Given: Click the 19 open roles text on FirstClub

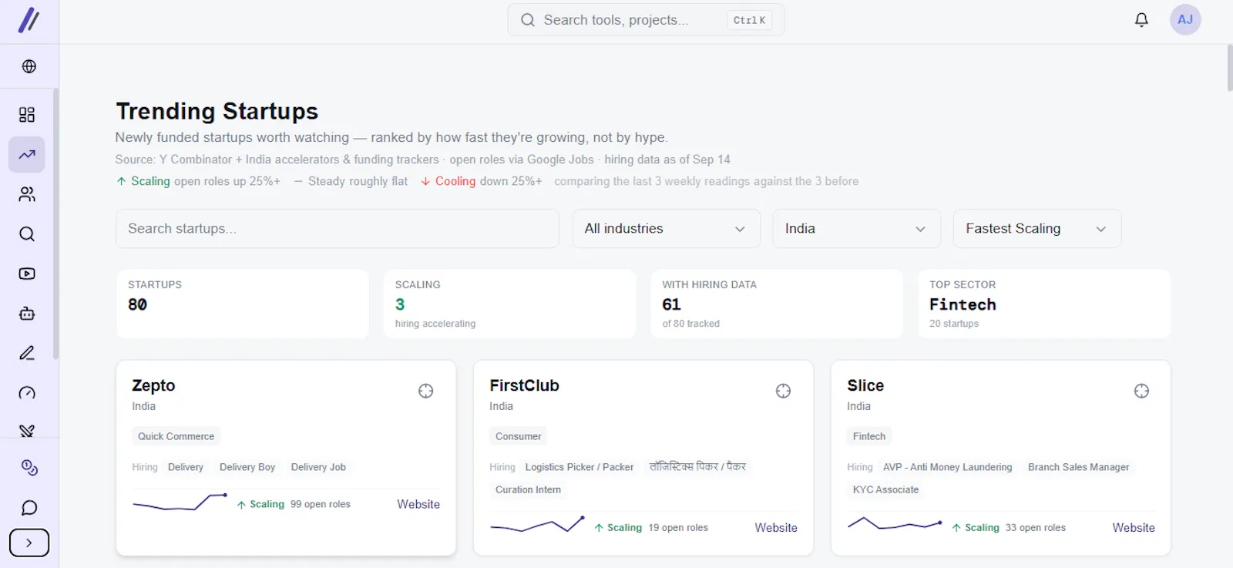Looking at the screenshot, I should pyautogui.click(x=677, y=528).
